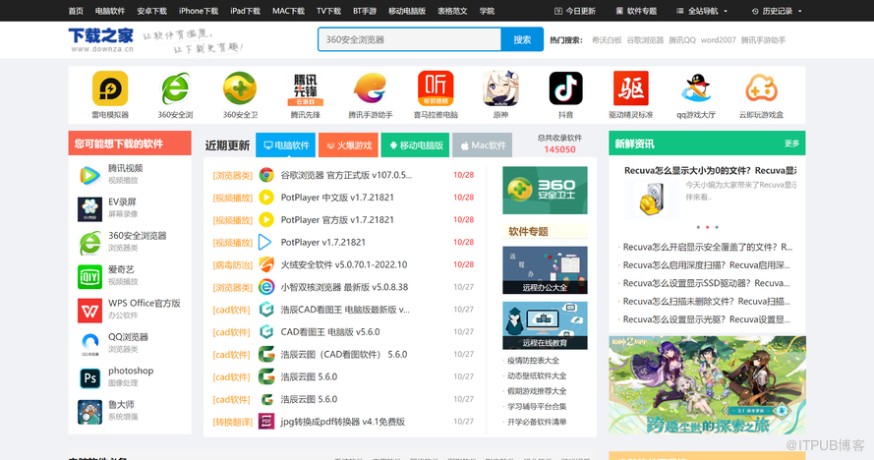Open the 360安全卫士 green banner
This screenshot has height=460, width=874.
(x=545, y=190)
